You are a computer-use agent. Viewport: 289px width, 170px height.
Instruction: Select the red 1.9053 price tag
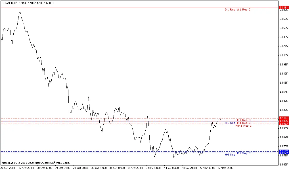point(284,124)
